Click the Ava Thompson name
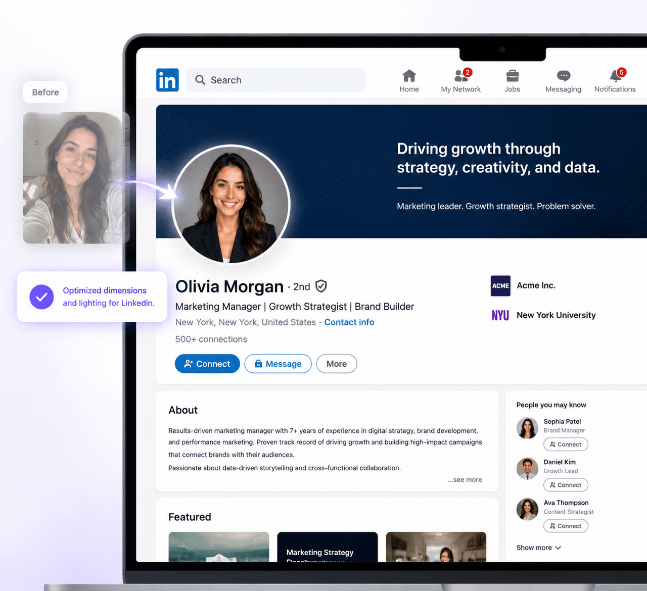 tap(566, 503)
